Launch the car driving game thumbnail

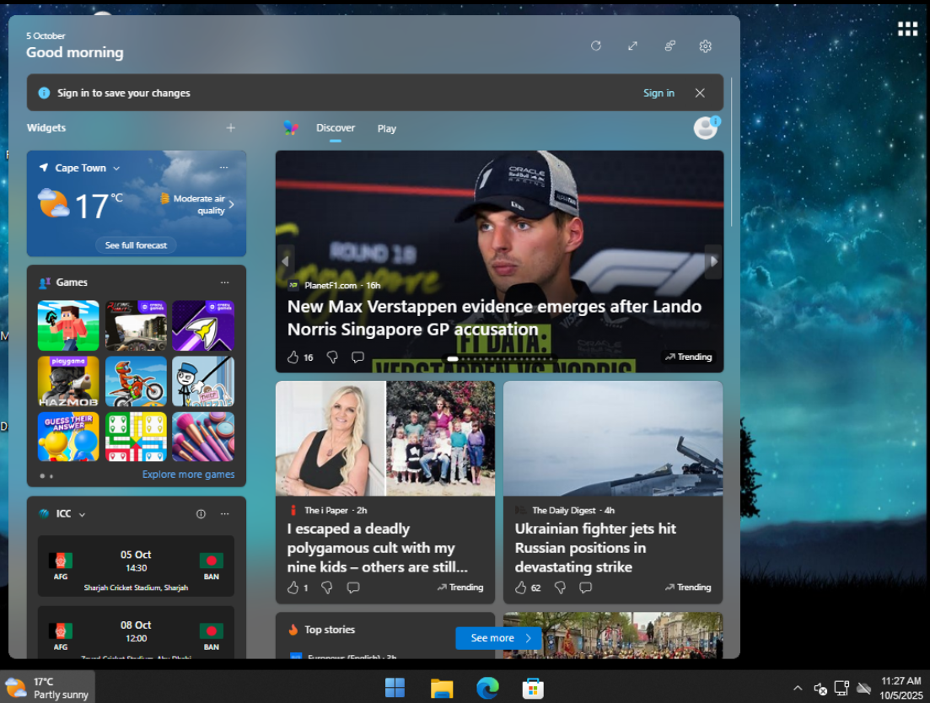point(136,325)
